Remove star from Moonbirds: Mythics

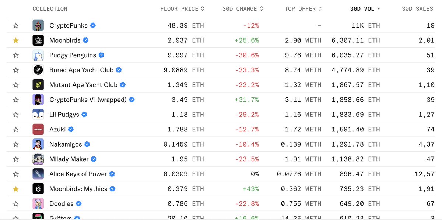point(16,189)
